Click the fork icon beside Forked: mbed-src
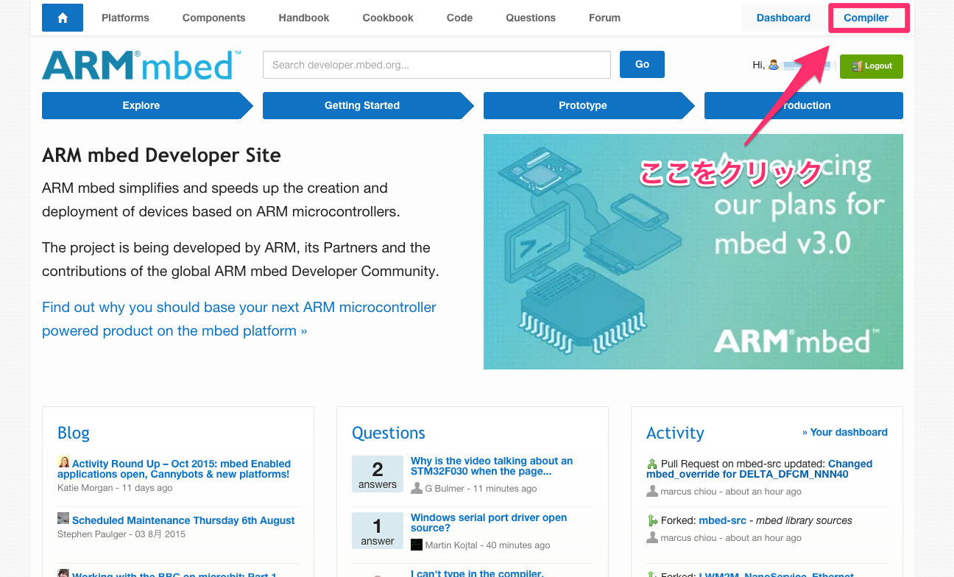Viewport: 954px width, 577px height. click(652, 520)
